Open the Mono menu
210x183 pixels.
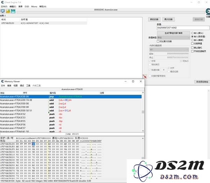(34, 6)
